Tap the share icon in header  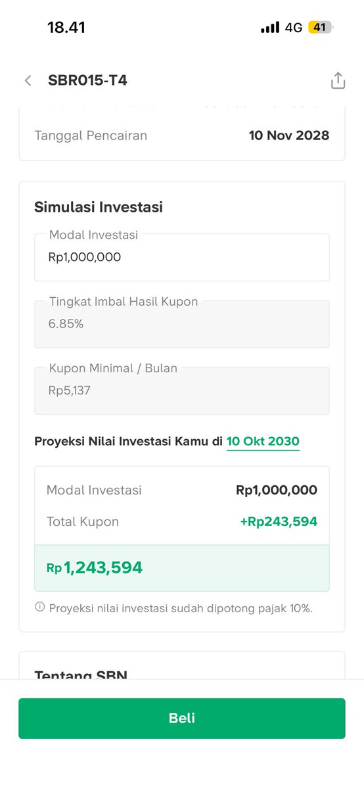[337, 80]
